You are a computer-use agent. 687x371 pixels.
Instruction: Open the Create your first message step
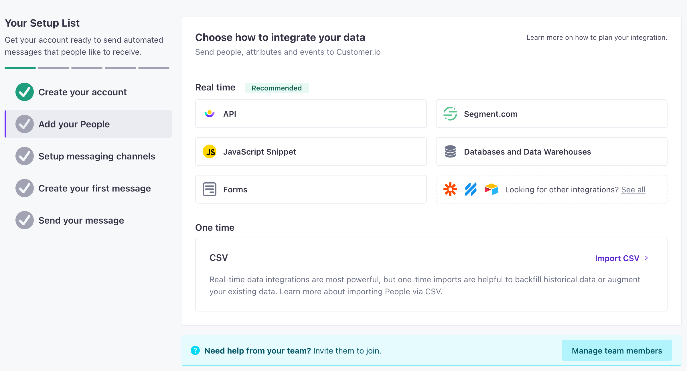[x=88, y=188]
